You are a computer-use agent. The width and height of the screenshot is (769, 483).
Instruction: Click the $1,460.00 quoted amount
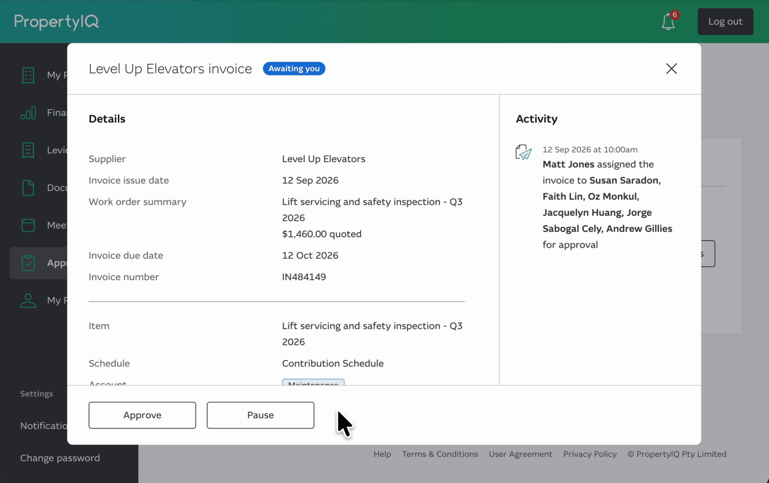pos(322,234)
